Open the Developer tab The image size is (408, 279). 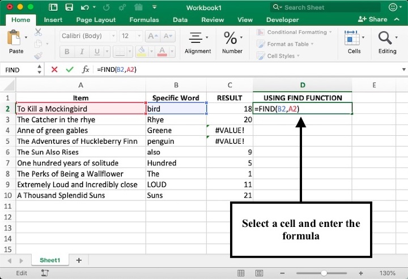(283, 20)
